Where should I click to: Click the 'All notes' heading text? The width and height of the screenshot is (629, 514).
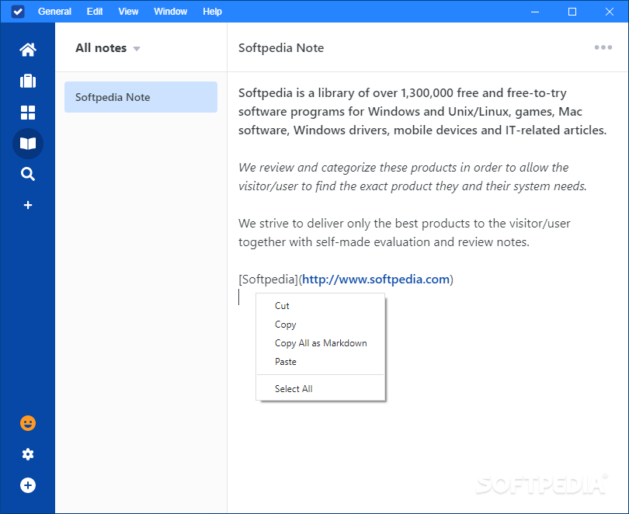click(101, 47)
